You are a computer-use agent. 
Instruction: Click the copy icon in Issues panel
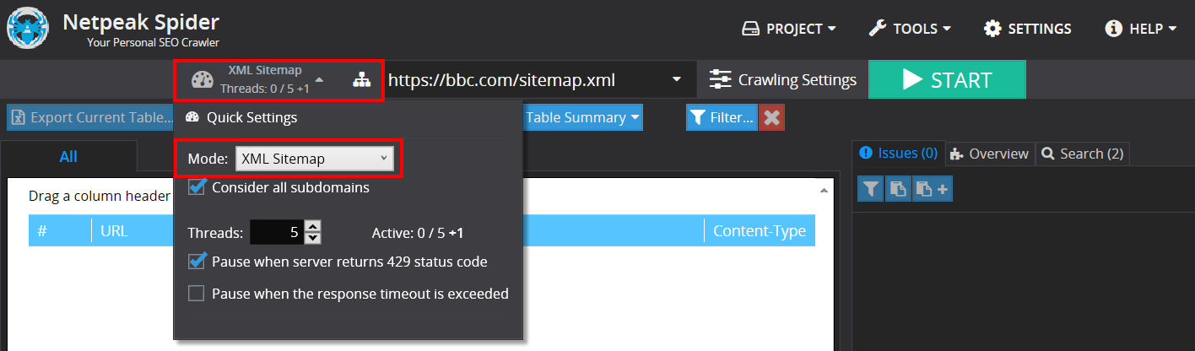coord(898,190)
